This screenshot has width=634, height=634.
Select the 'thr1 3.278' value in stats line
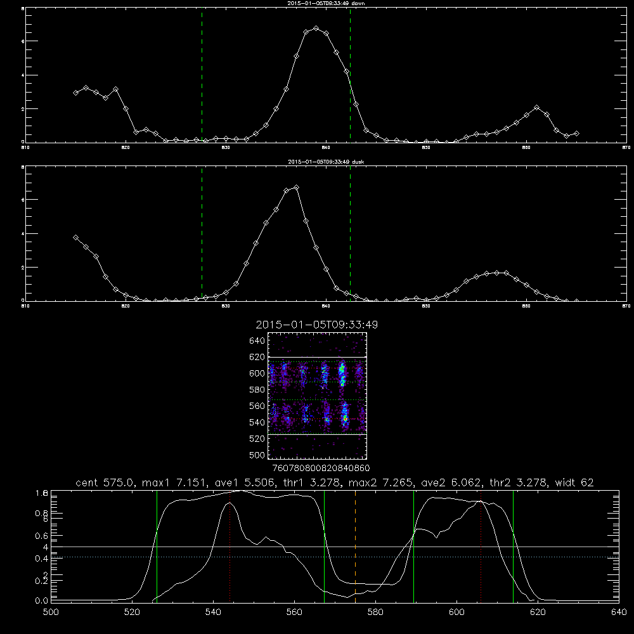(x=310, y=482)
